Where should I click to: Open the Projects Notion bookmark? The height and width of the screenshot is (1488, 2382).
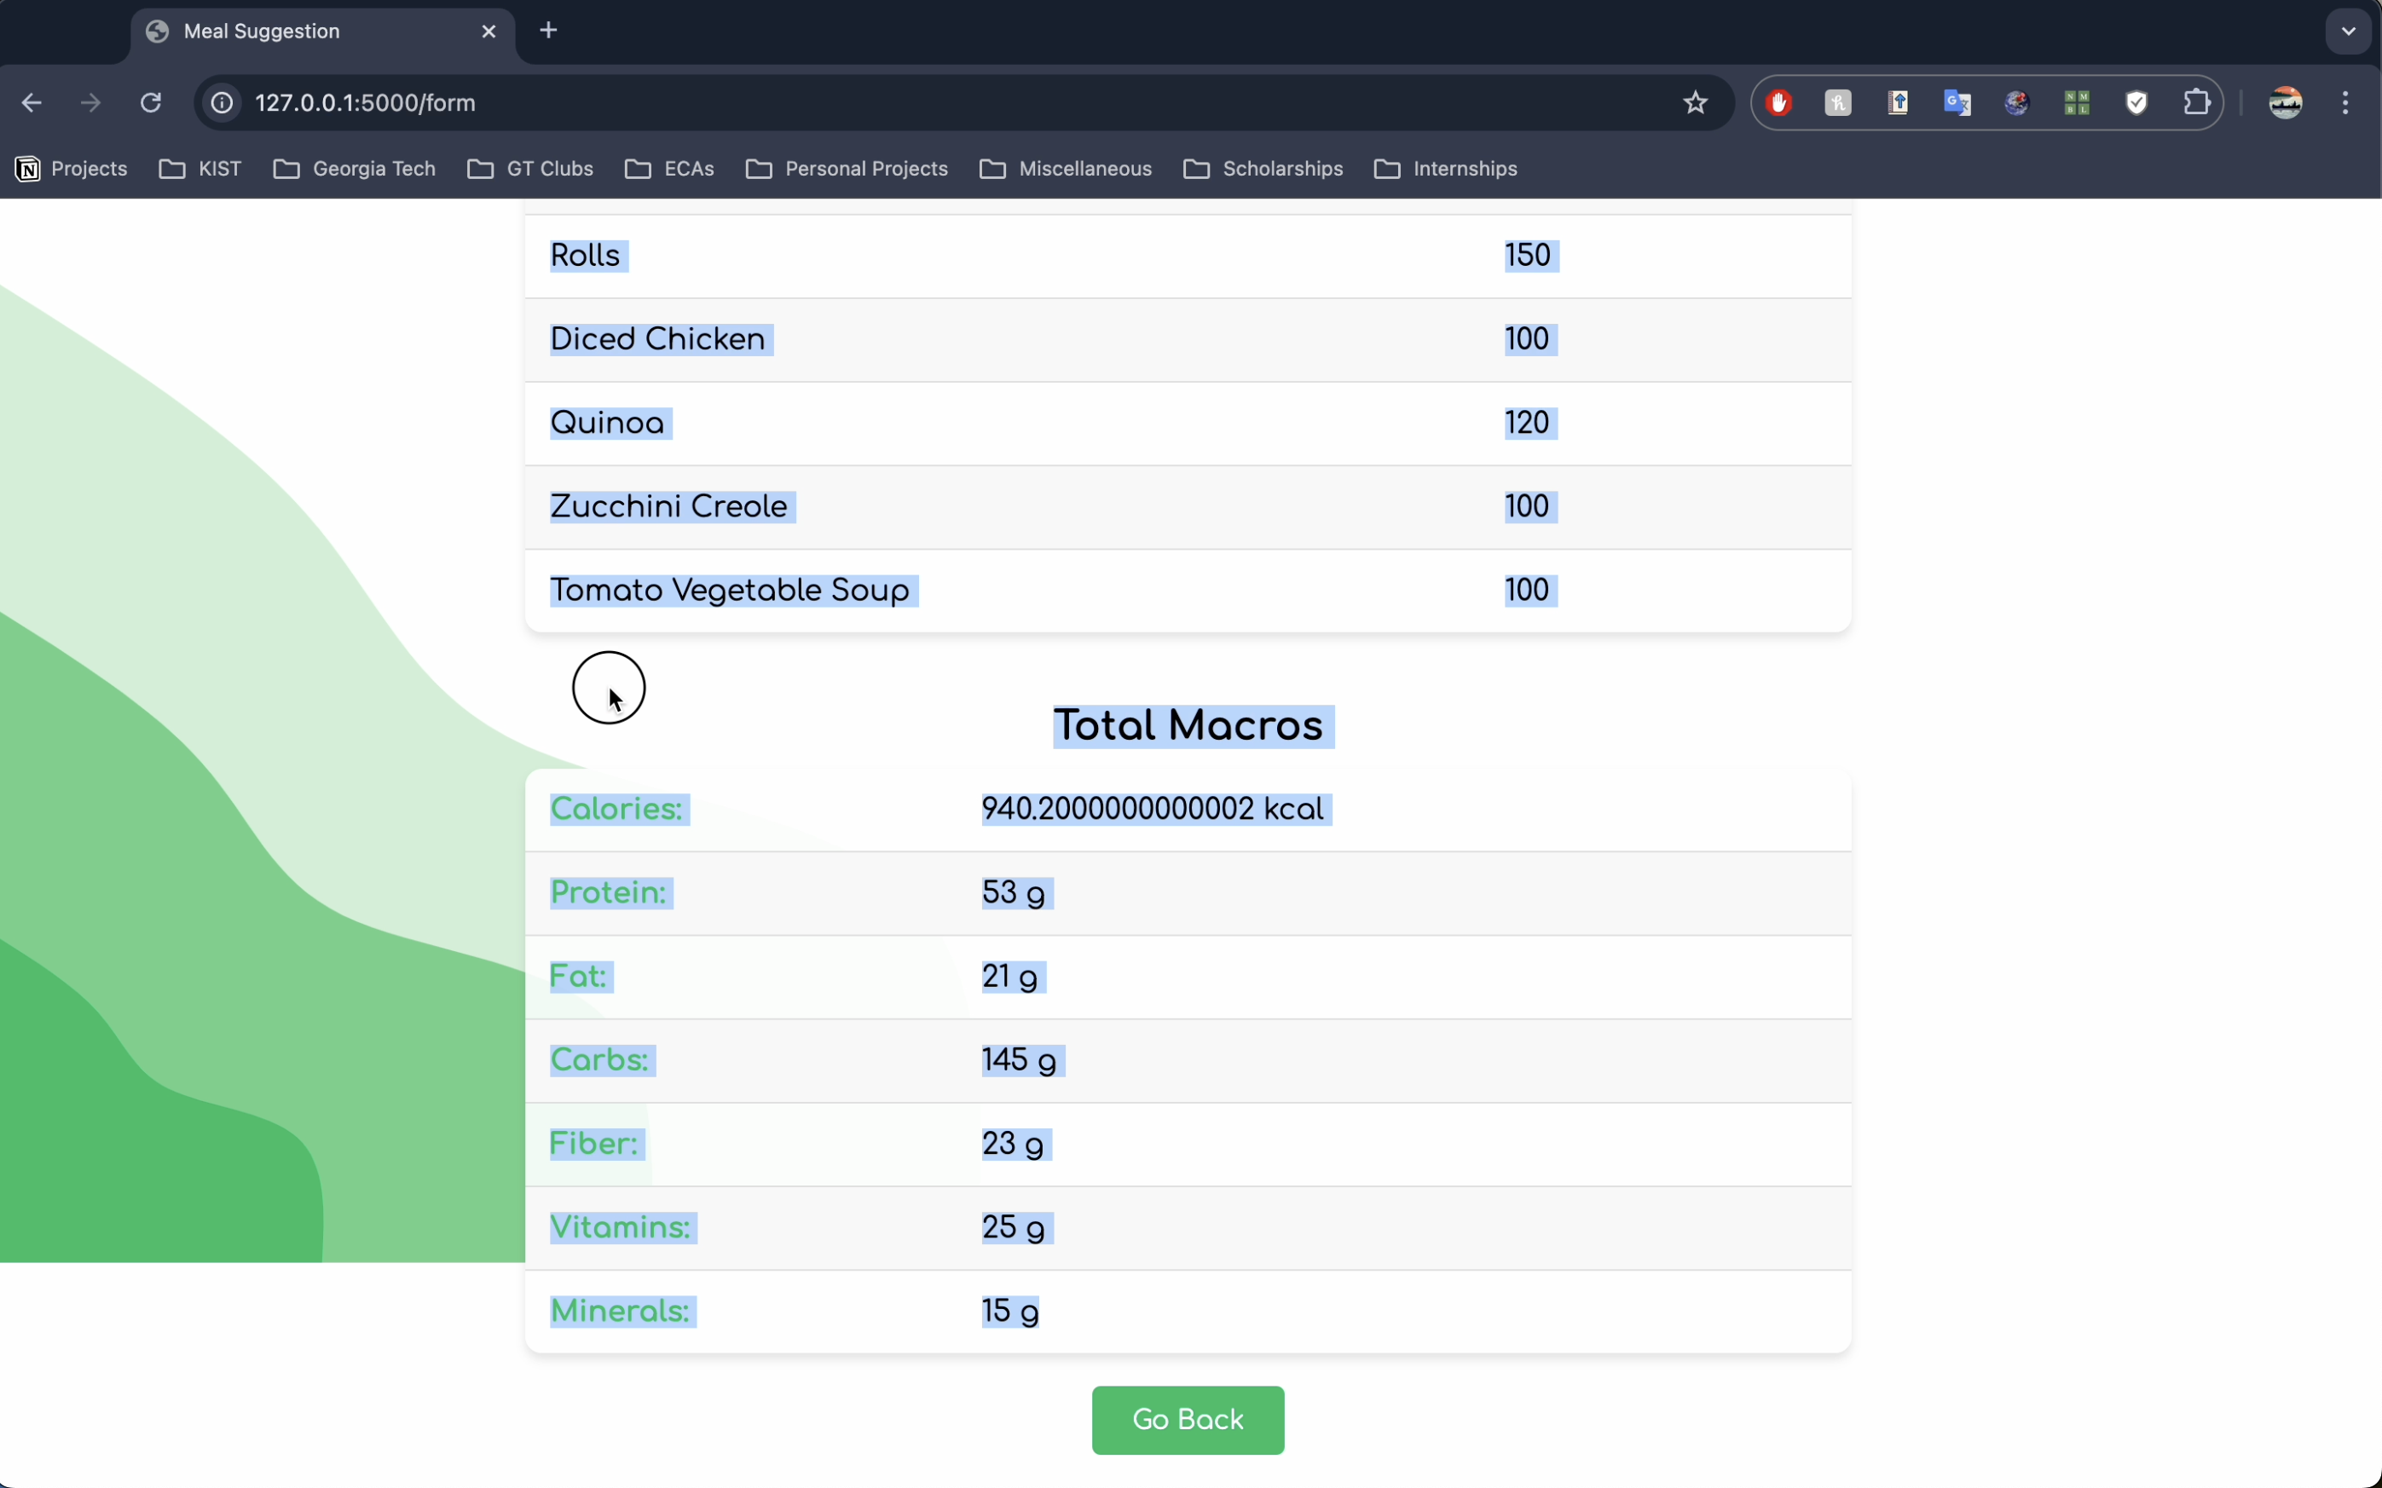tap(71, 170)
